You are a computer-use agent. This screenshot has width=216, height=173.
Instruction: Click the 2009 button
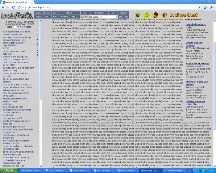point(54,17)
